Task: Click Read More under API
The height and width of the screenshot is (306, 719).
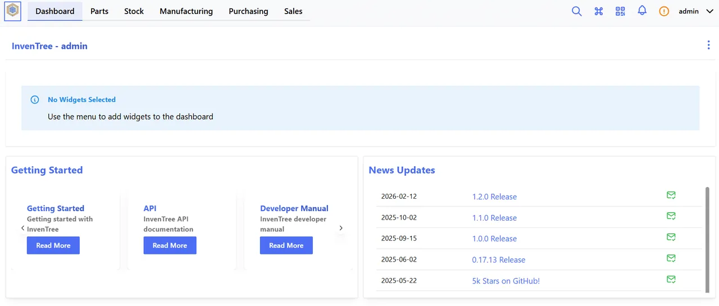Action: (170, 245)
